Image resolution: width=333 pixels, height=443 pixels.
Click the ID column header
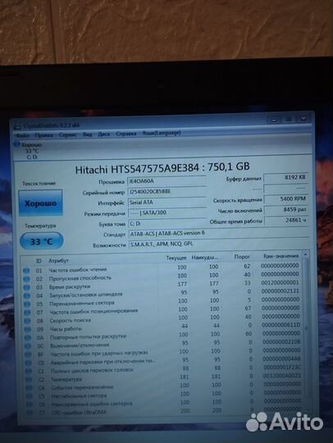tap(39, 261)
